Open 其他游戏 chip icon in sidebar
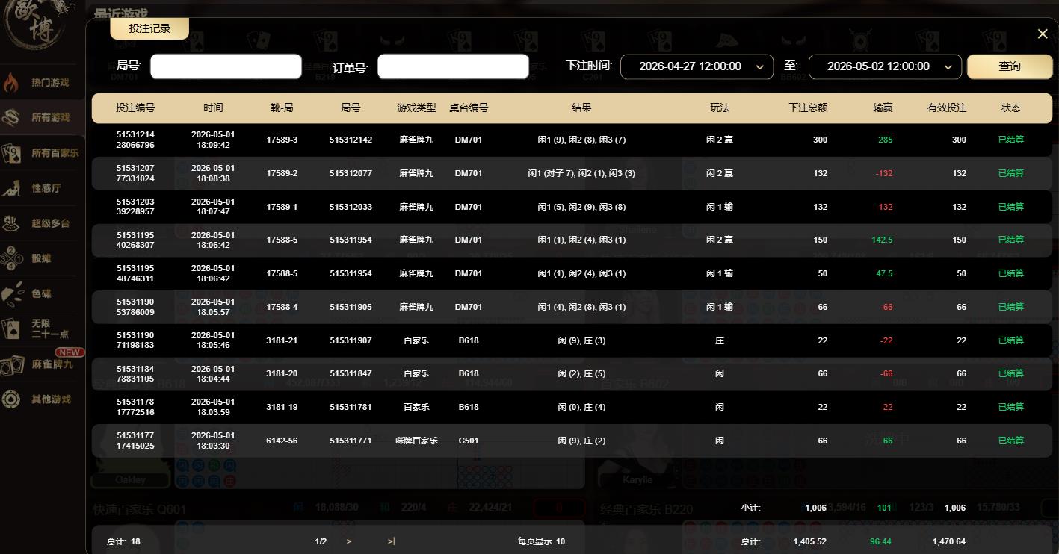1059x554 pixels. [11, 399]
